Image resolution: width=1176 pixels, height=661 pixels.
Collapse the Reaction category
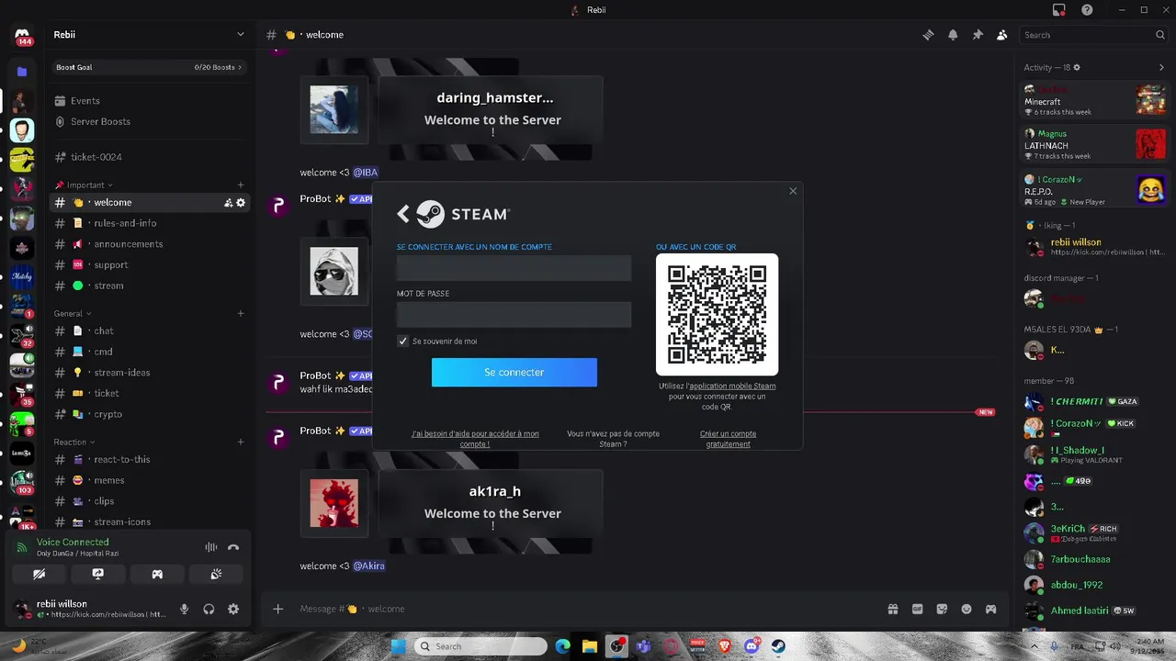(x=73, y=442)
